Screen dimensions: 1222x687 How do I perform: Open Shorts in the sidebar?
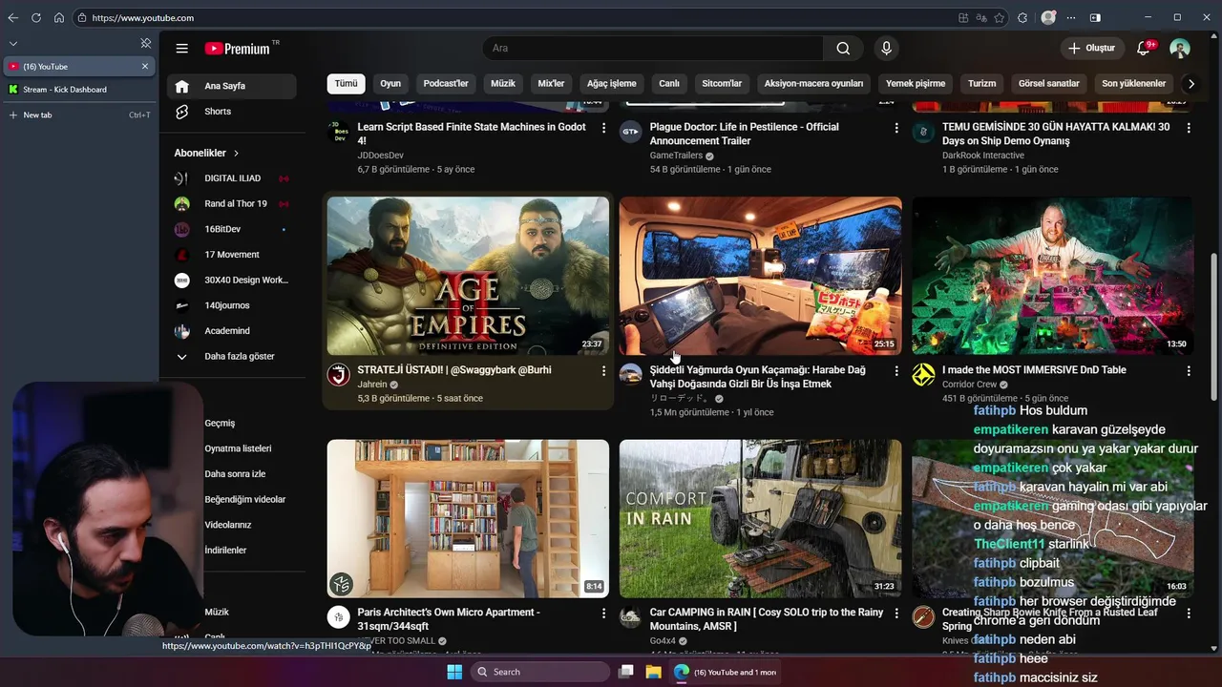[x=232, y=112]
